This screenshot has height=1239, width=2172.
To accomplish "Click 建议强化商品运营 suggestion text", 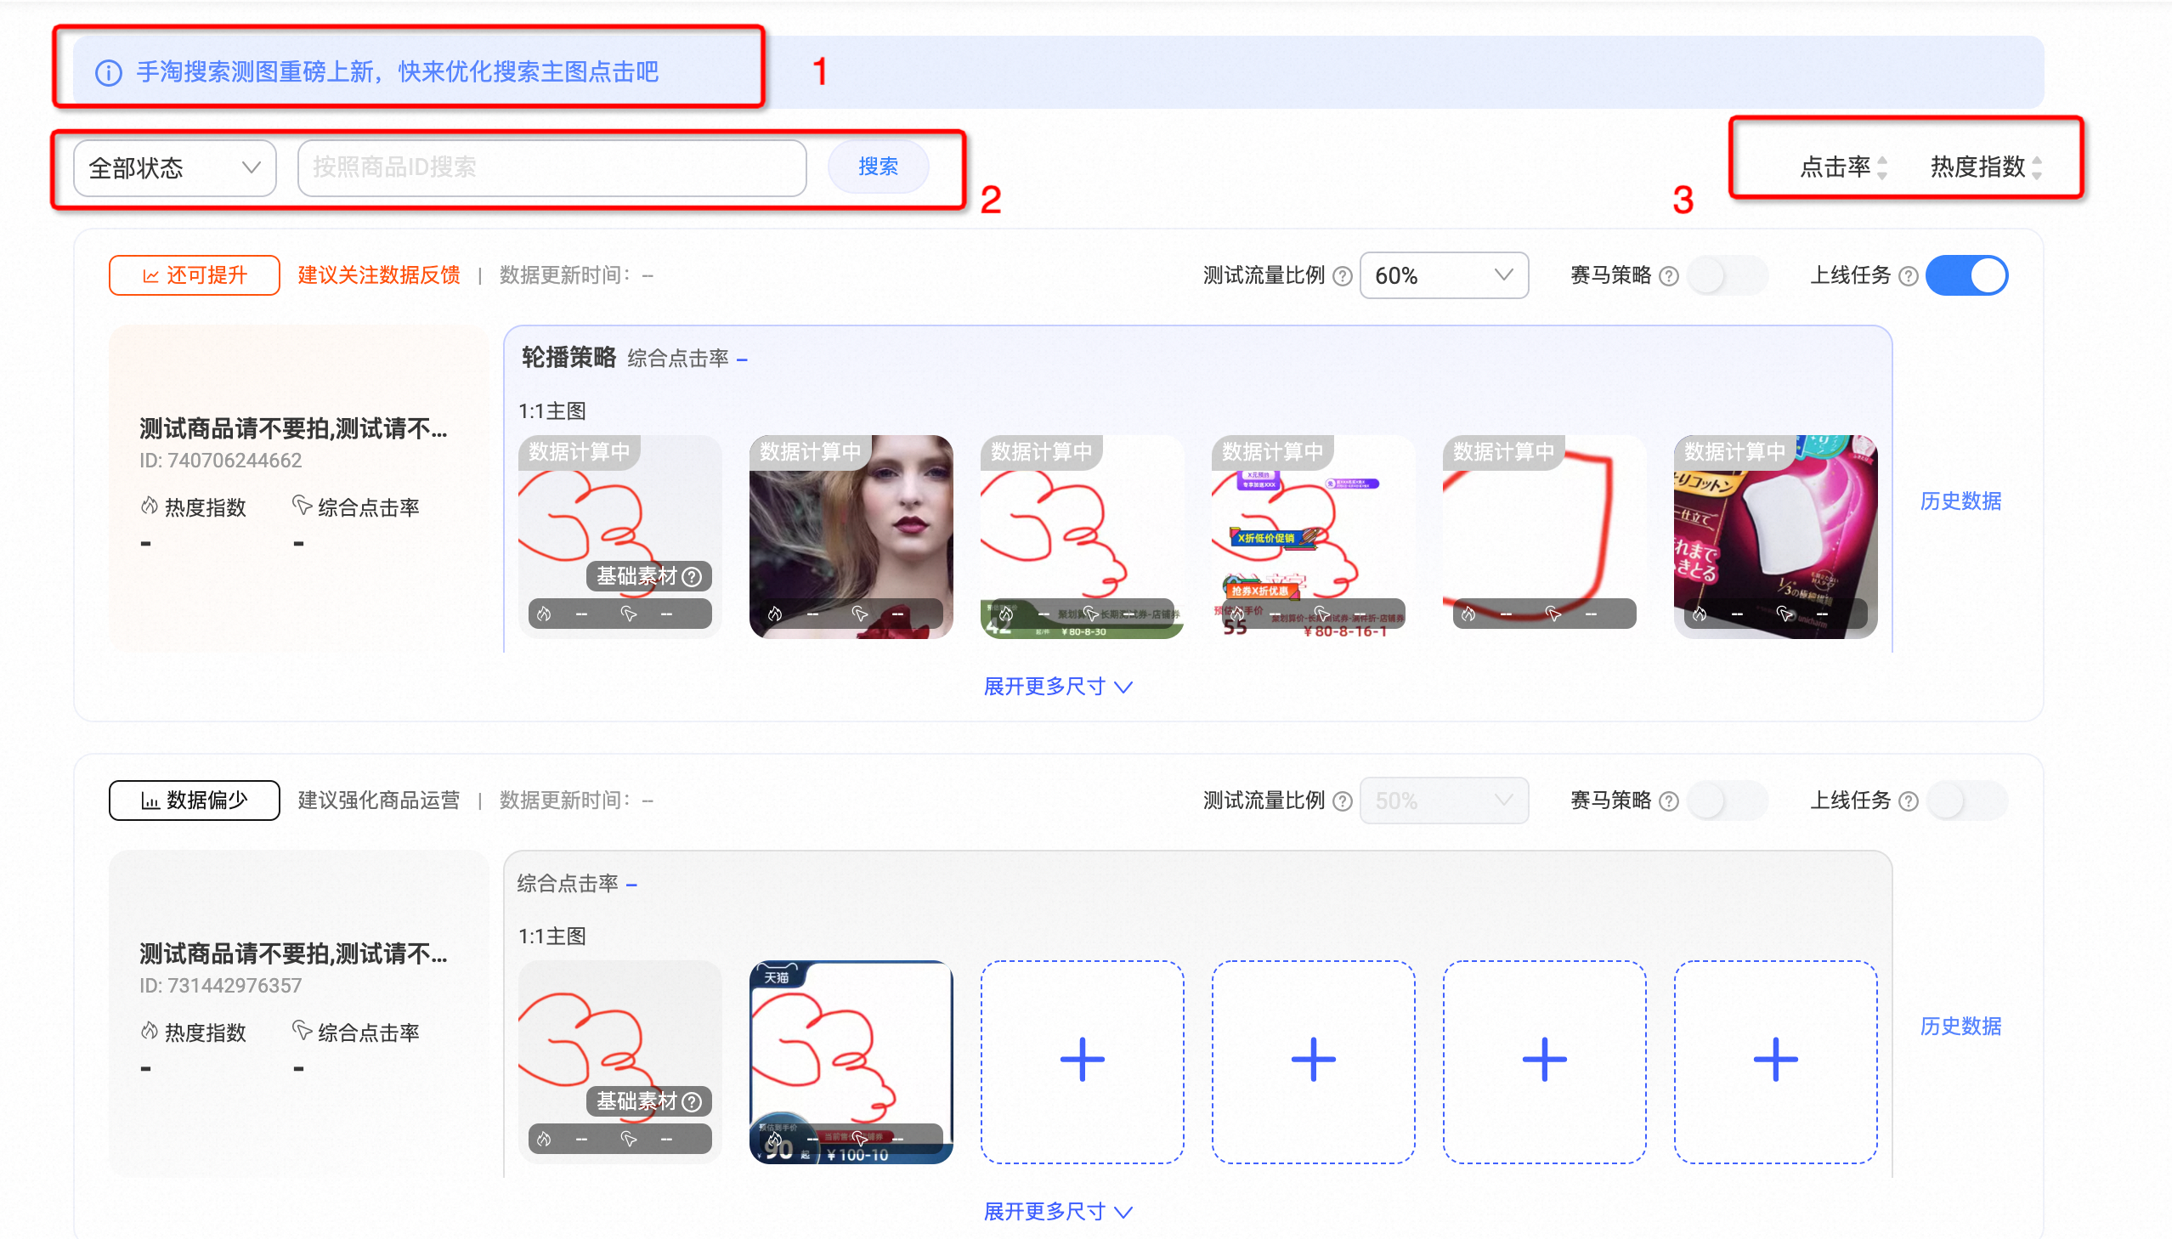I will pyautogui.click(x=379, y=801).
